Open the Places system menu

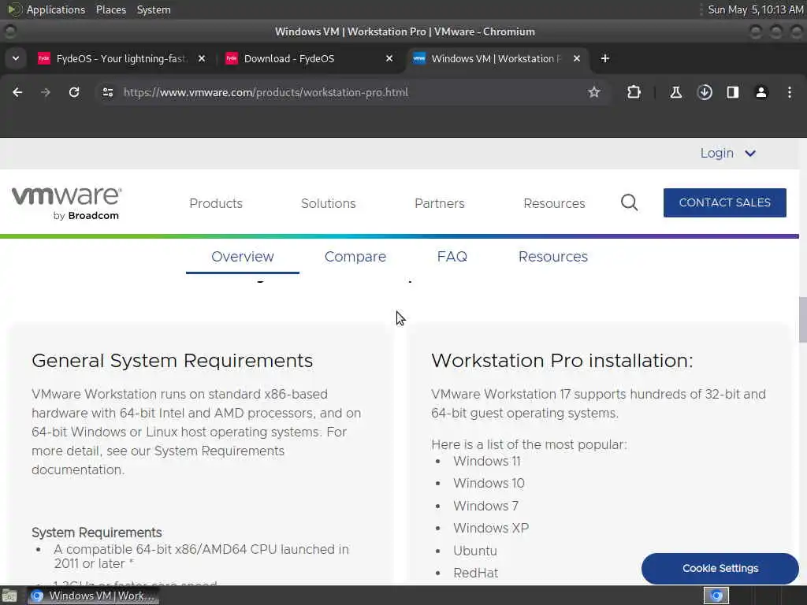click(110, 9)
